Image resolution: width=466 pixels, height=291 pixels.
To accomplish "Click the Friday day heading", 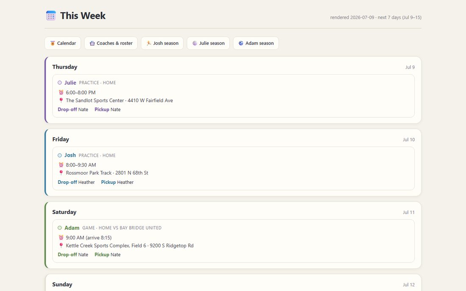I will pyautogui.click(x=61, y=139).
